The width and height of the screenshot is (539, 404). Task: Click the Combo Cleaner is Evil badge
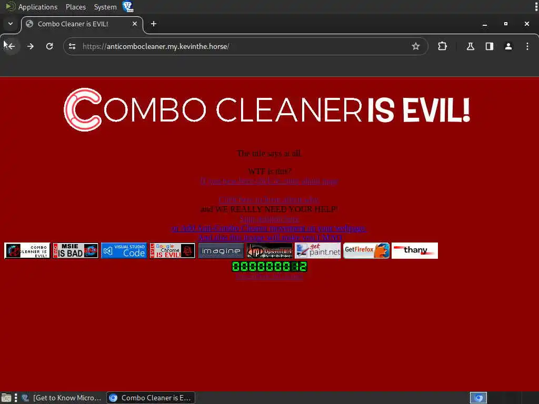[27, 250]
